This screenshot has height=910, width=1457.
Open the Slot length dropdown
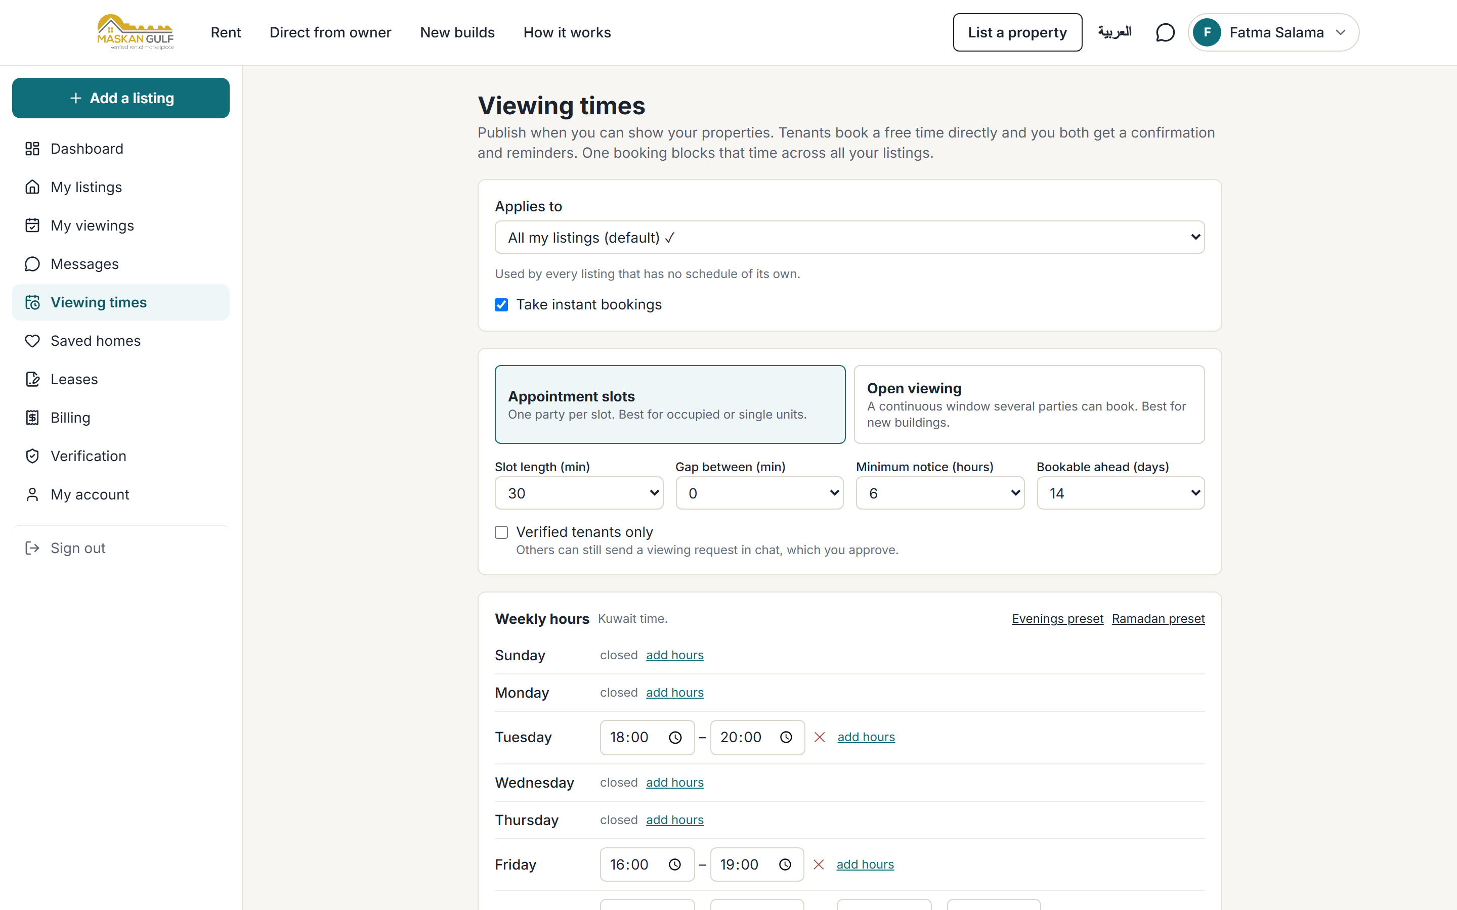point(579,493)
